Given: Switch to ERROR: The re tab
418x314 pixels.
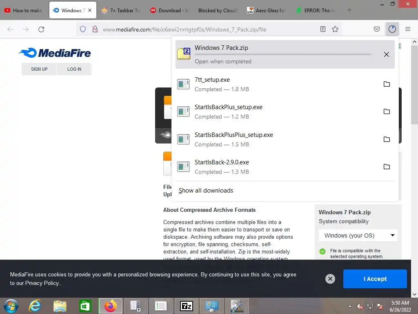Looking at the screenshot, I should click(316, 10).
